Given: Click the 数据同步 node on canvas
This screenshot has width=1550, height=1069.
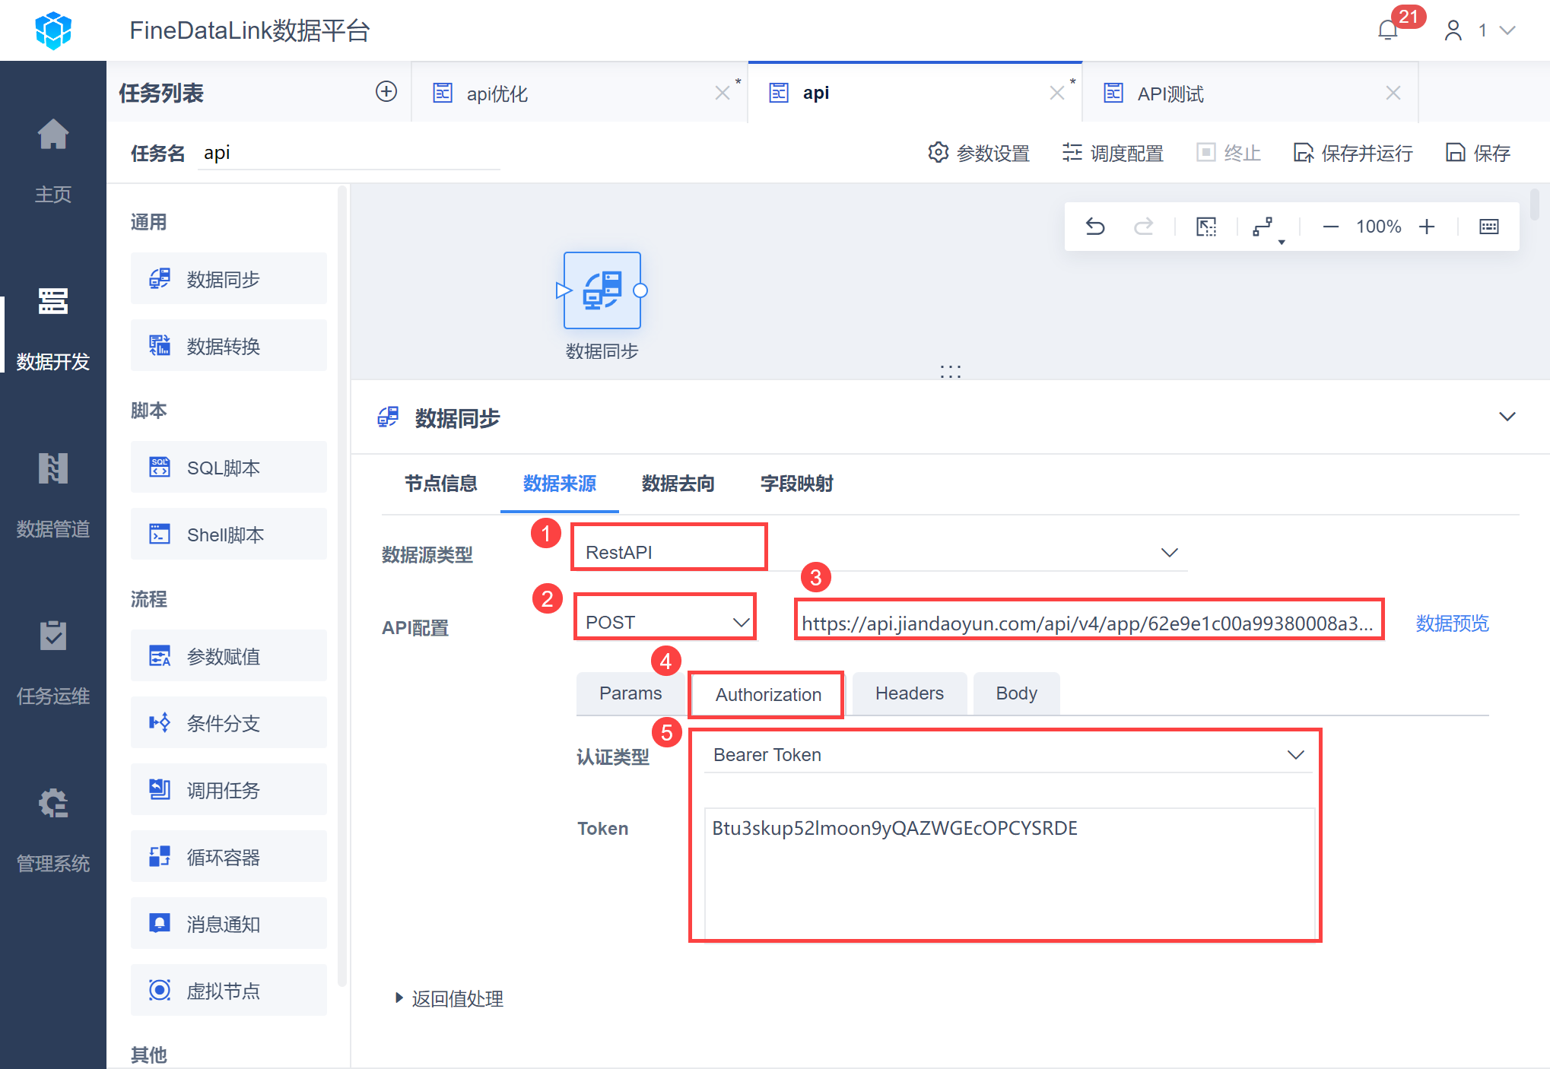Looking at the screenshot, I should (x=602, y=290).
